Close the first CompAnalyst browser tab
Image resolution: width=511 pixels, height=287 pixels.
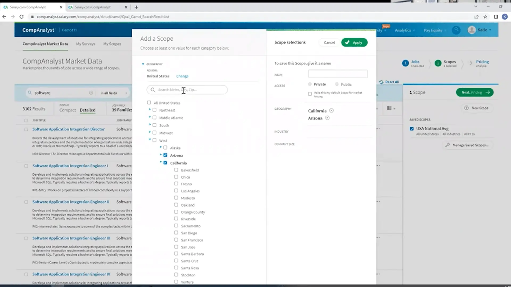click(x=61, y=7)
